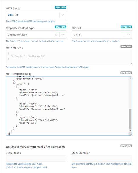Click the HTTP Headers label
This screenshot has width=138, height=173.
point(15,47)
